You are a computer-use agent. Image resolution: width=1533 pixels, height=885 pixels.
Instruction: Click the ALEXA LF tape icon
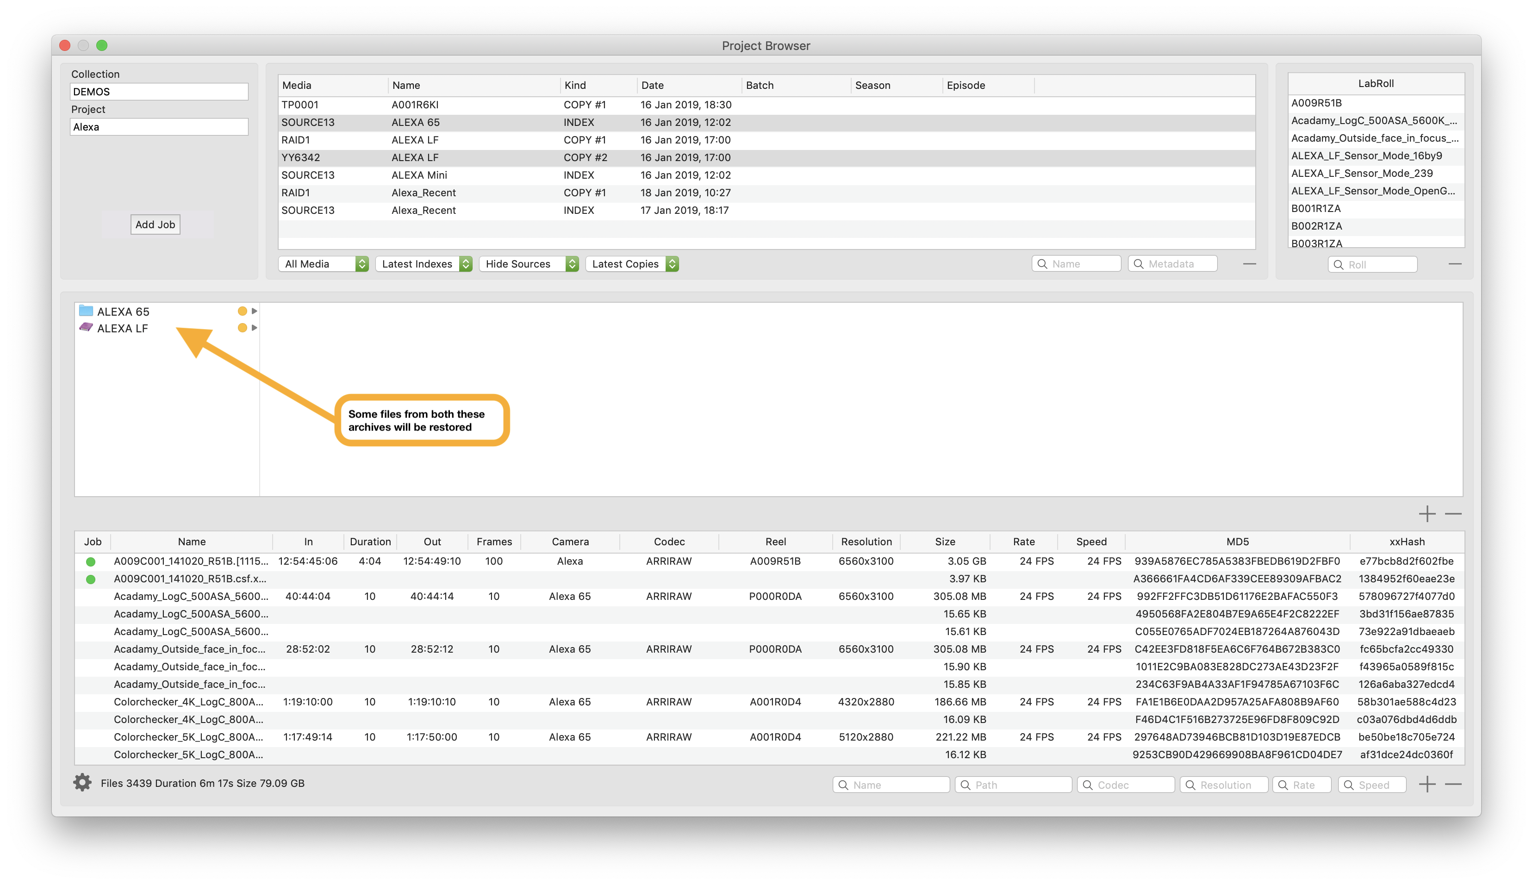(x=86, y=328)
